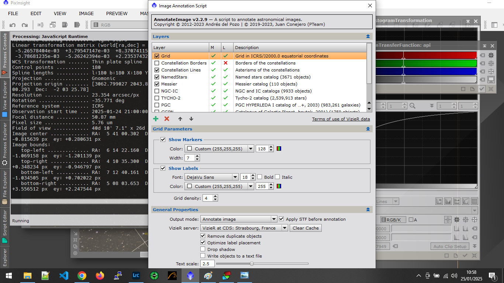This screenshot has width=504, height=283.
Task: Open Visual Studio Code from the taskbar
Action: pos(64,275)
